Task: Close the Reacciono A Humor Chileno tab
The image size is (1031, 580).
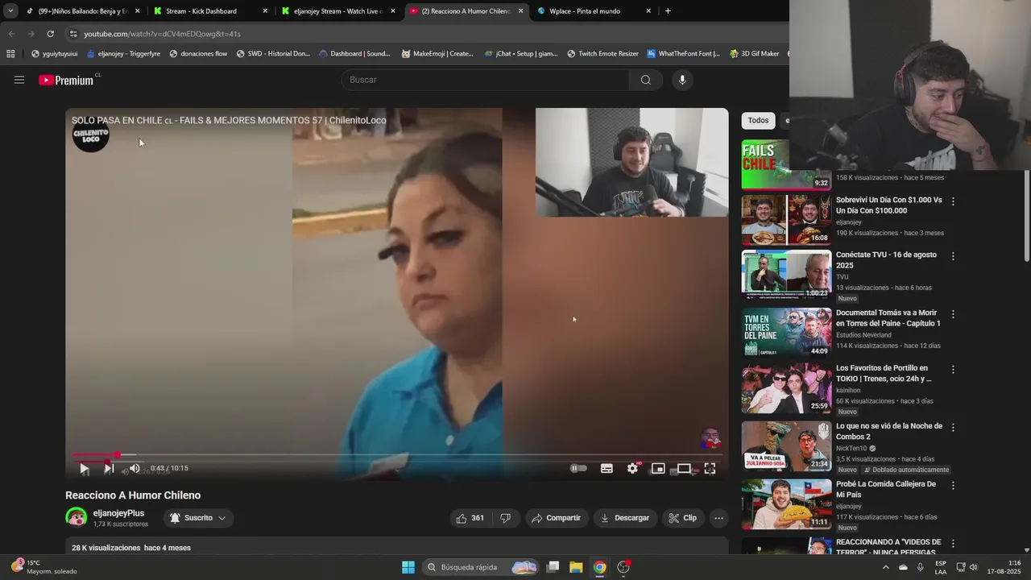Action: pyautogui.click(x=520, y=11)
